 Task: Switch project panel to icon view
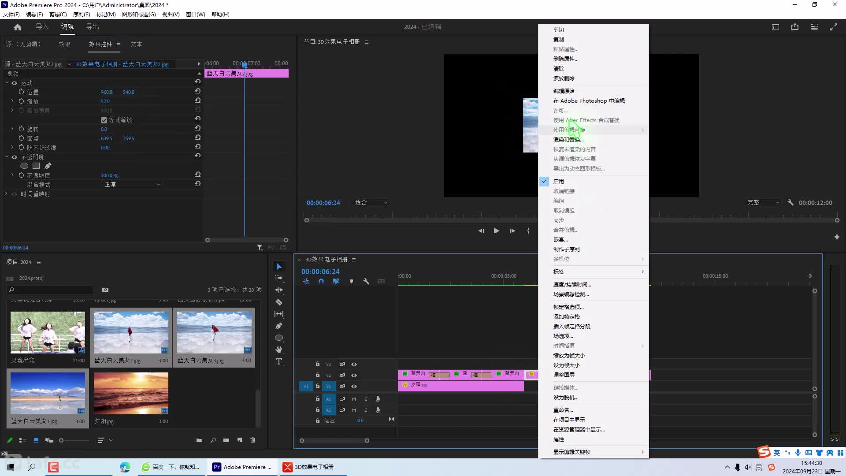pos(36,440)
